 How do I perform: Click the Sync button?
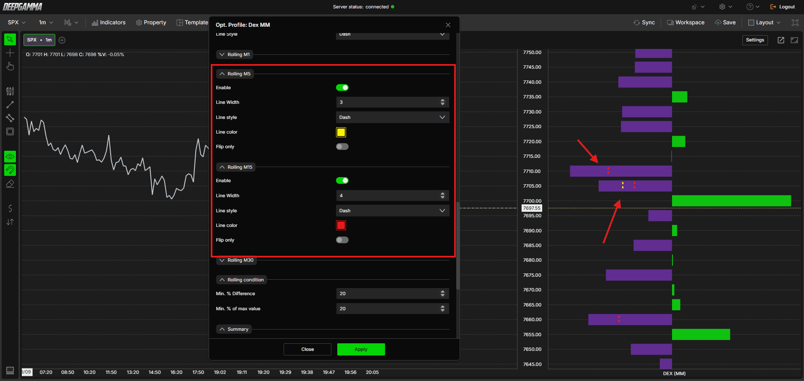click(x=644, y=23)
